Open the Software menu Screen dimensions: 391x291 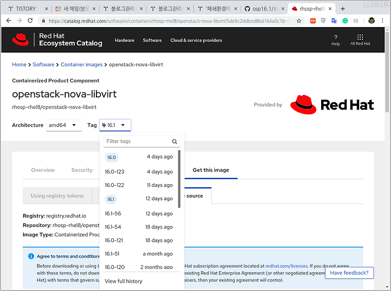coord(152,40)
